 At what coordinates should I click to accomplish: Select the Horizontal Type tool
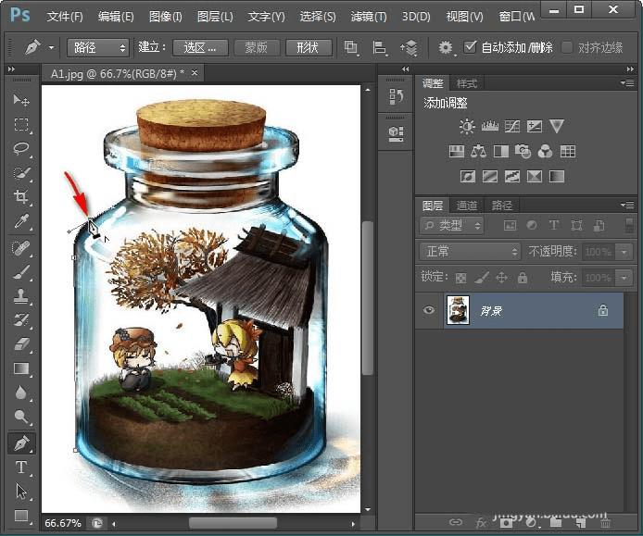coord(21,467)
